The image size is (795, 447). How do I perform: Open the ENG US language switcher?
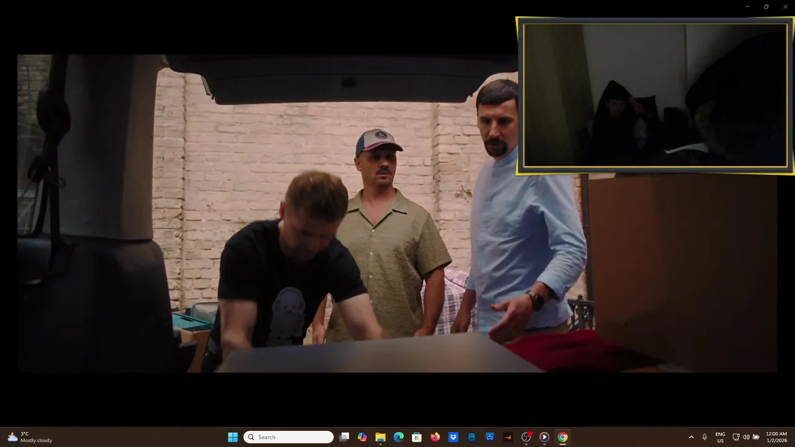coord(720,437)
